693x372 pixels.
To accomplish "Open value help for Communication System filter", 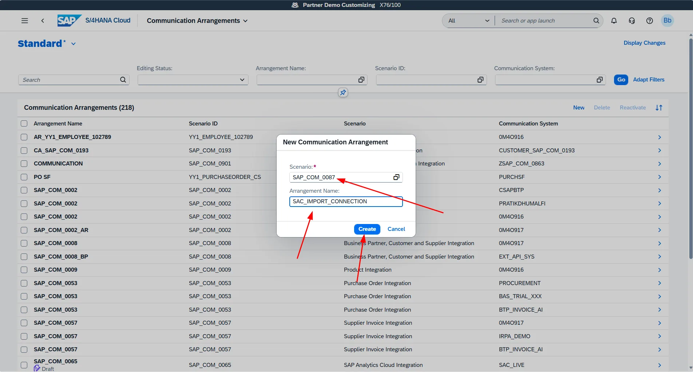I will 599,80.
